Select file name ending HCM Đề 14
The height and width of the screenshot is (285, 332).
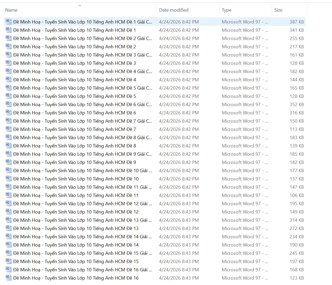coord(76,245)
